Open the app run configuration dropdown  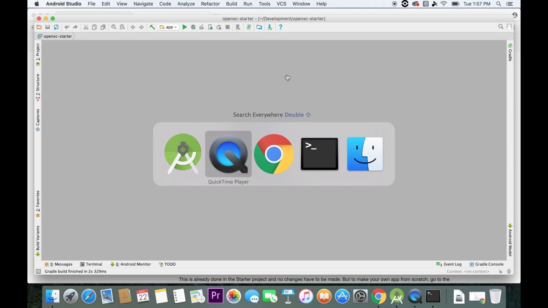point(168,27)
